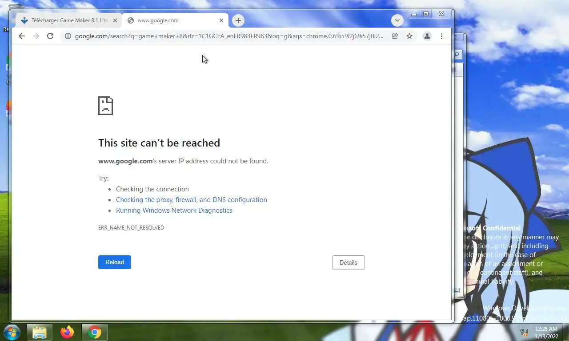The image size is (569, 341).
Task: Close the Télécharger Game Maker tab
Action: point(115,20)
